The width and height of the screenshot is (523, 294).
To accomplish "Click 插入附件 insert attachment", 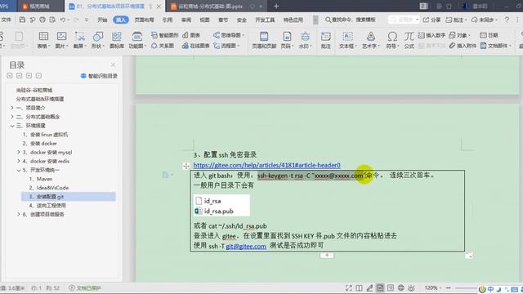I will point(463,46).
